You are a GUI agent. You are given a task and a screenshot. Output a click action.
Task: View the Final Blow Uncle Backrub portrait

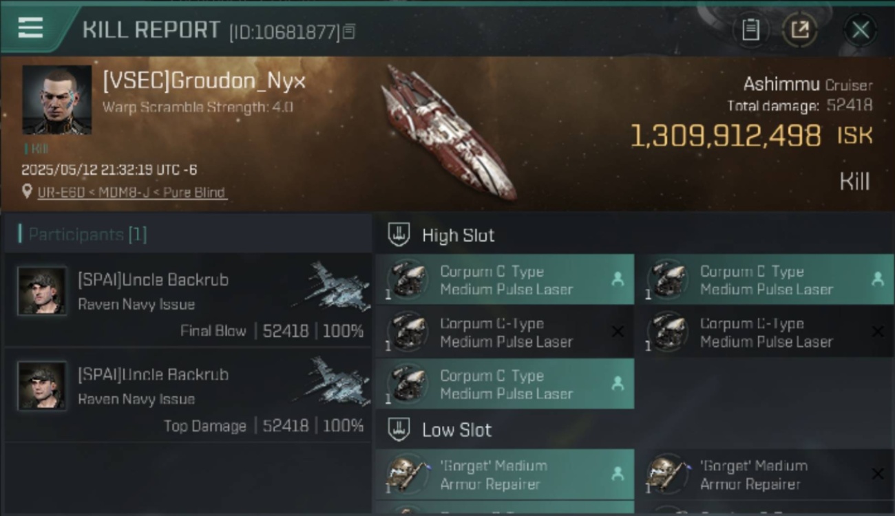pos(42,291)
